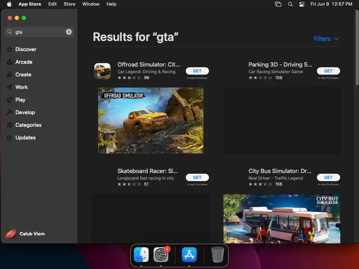
Task: Click the App Store Dock icon
Action: pyautogui.click(x=189, y=255)
